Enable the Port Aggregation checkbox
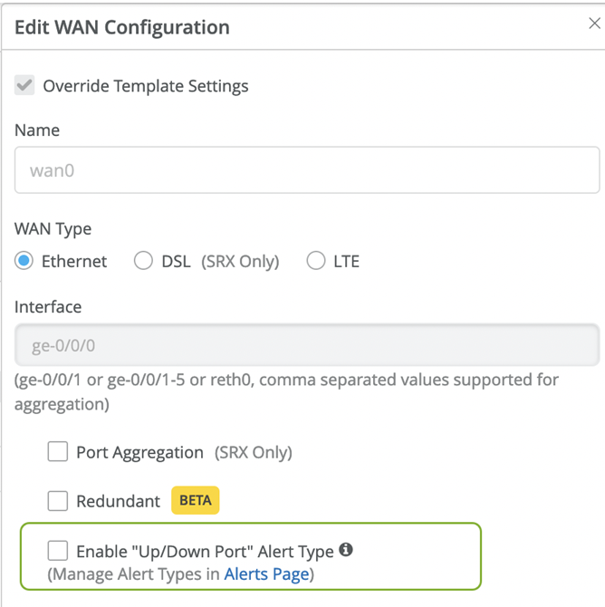Viewport: 605px width, 607px height. (x=58, y=451)
